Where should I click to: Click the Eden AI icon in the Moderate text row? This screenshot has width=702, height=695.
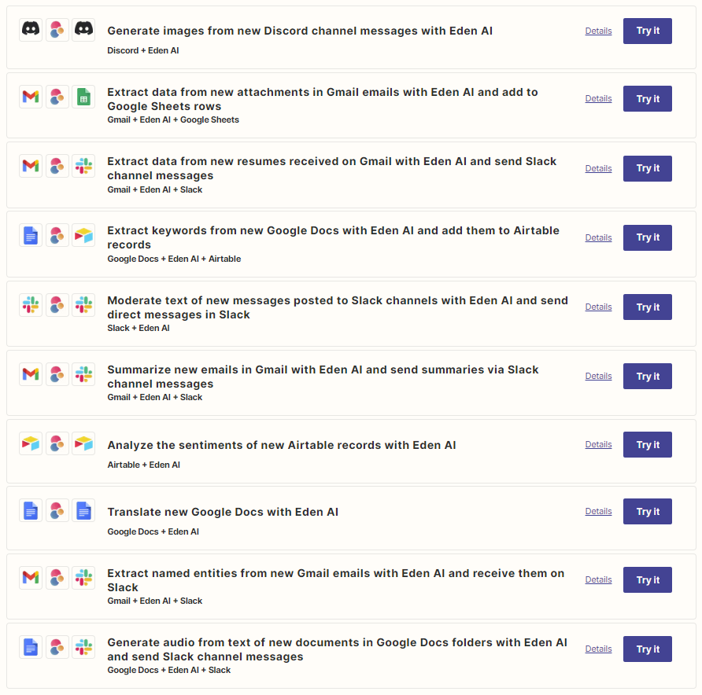(x=57, y=305)
